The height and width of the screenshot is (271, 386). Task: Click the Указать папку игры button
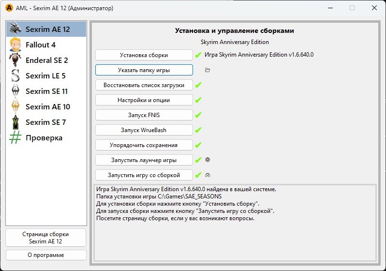[144, 70]
